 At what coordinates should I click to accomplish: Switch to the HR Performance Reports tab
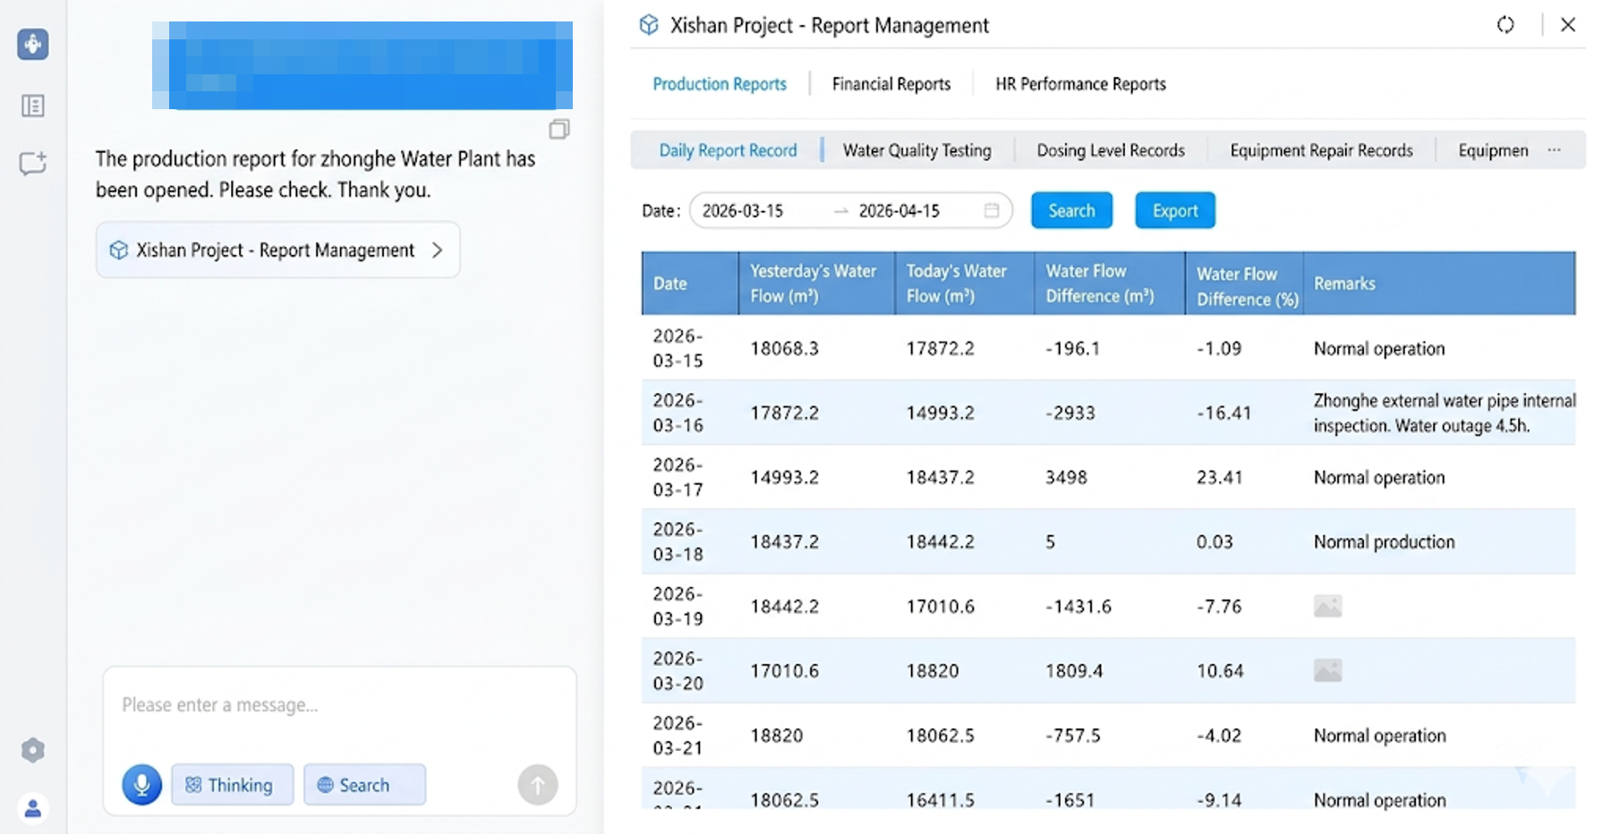click(1080, 84)
